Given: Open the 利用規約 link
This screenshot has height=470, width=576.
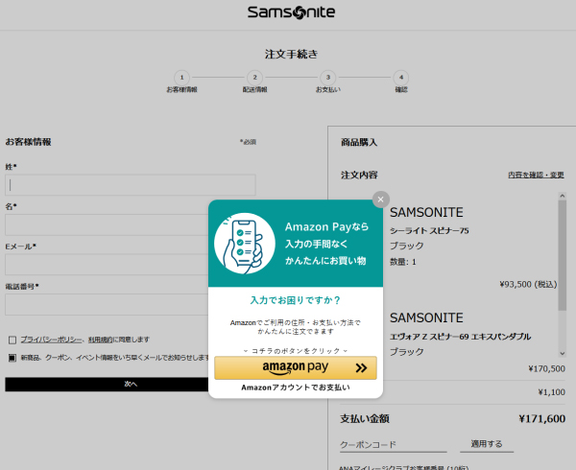Looking at the screenshot, I should [100, 340].
